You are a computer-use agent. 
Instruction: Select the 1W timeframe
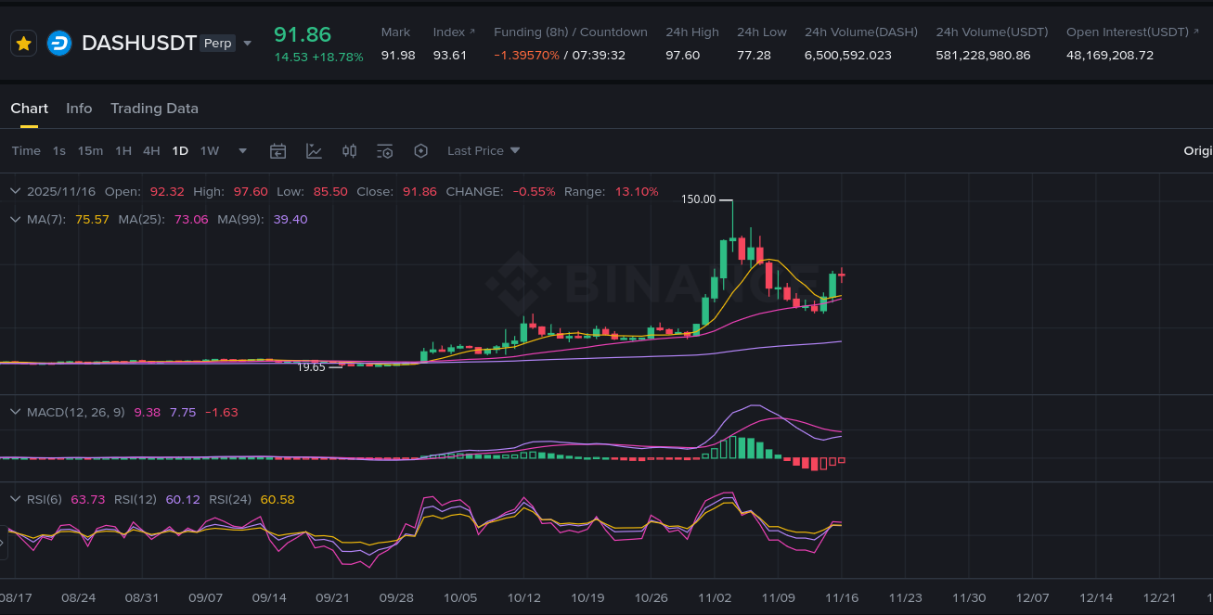point(210,151)
